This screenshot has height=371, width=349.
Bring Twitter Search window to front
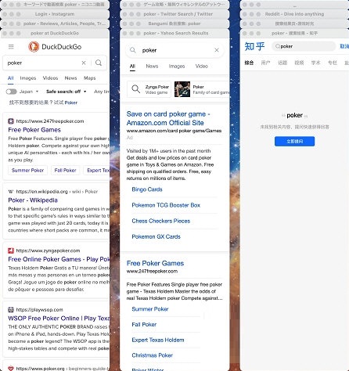click(174, 14)
